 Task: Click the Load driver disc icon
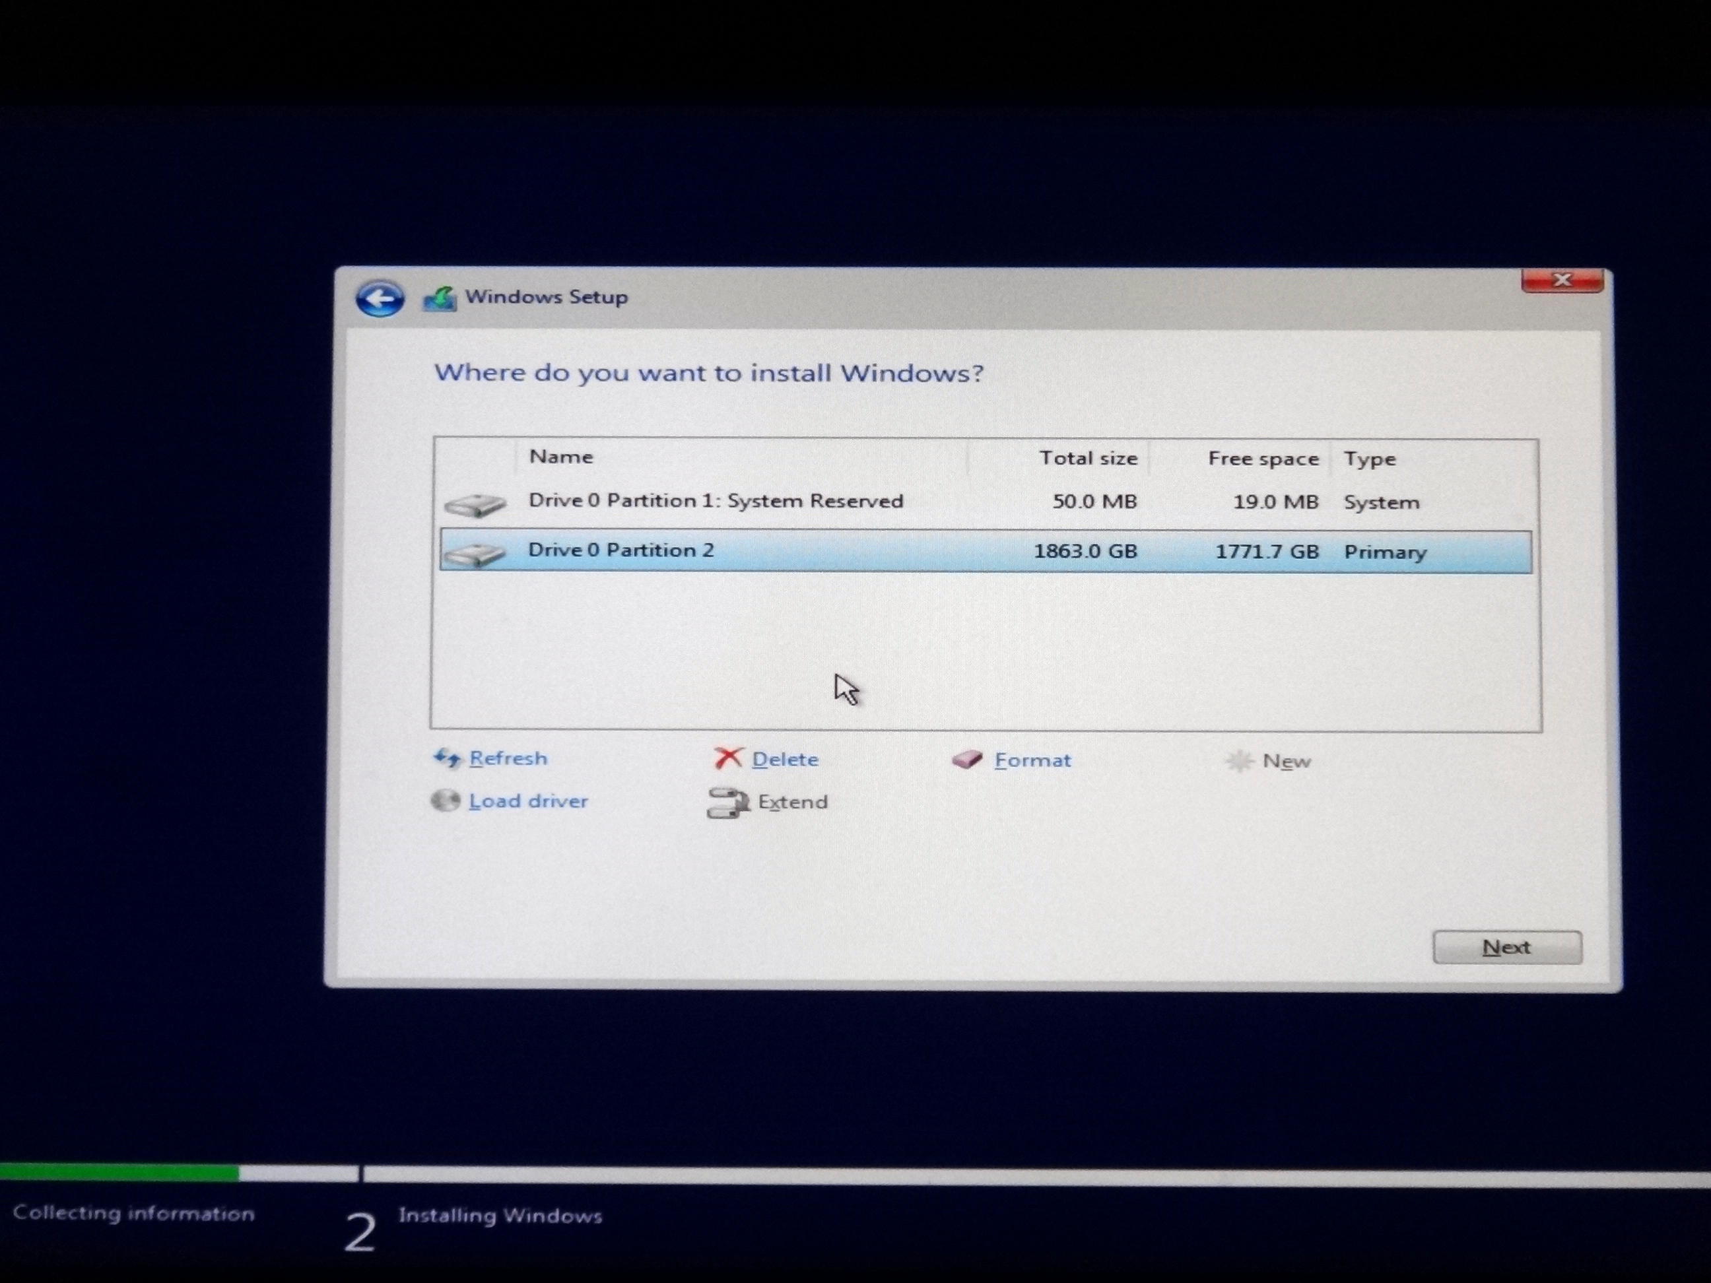[x=446, y=801]
